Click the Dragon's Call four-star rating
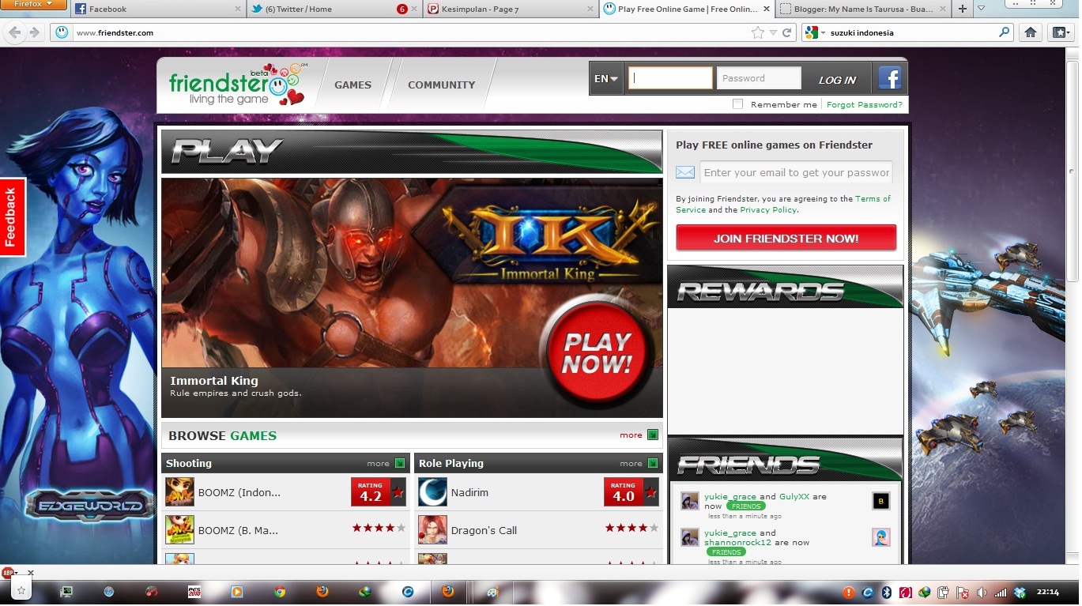This screenshot has height=606, width=1082. coord(631,528)
